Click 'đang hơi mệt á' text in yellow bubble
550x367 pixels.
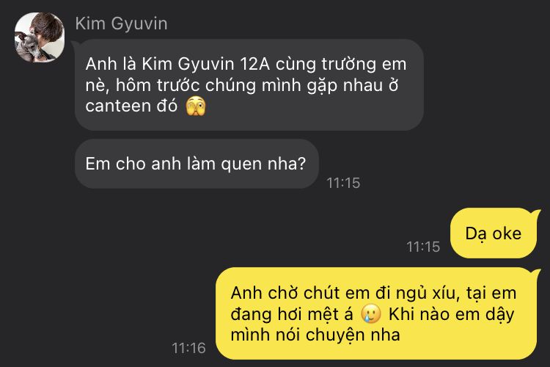[292, 314]
